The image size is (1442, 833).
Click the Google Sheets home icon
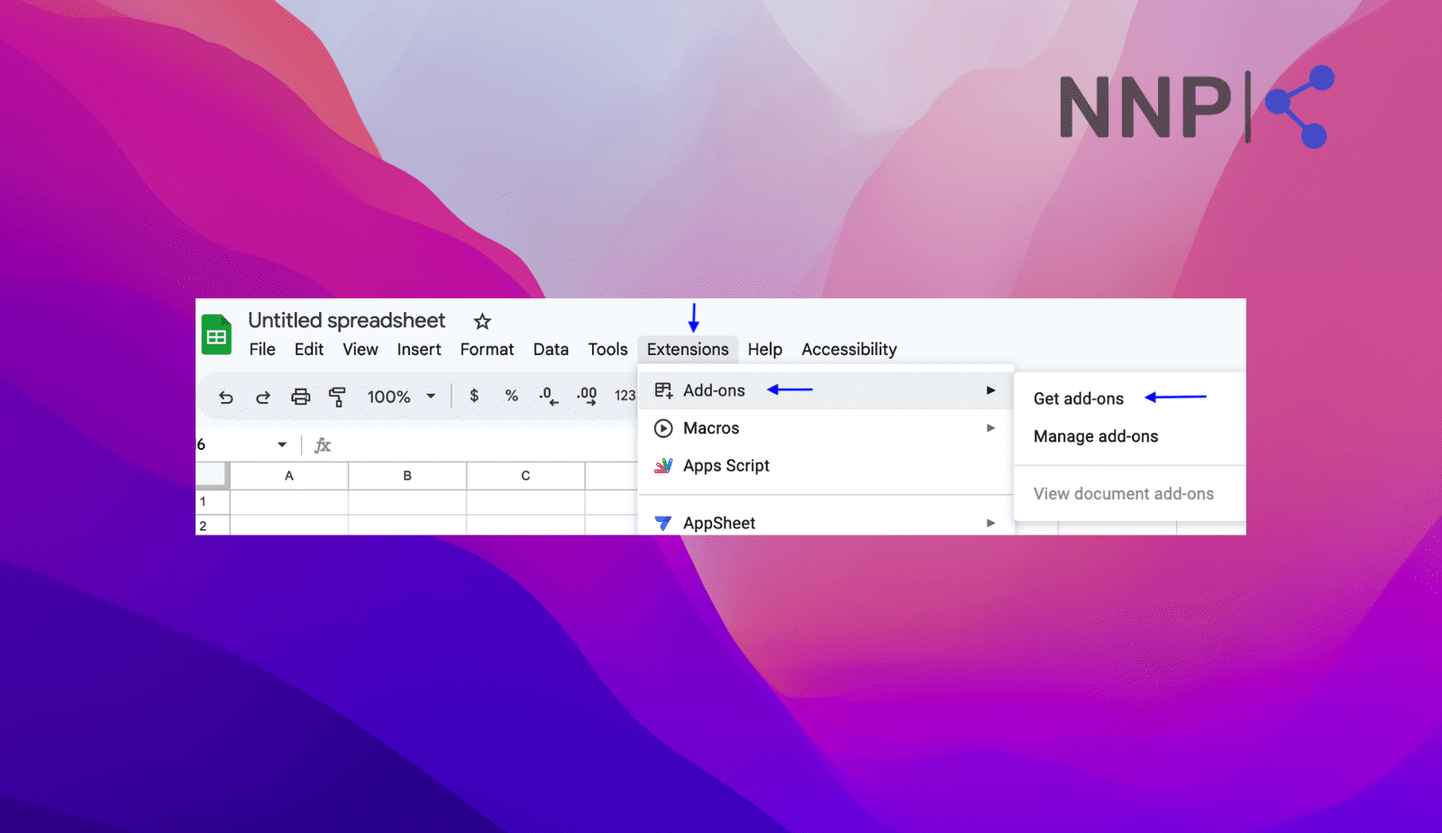tap(216, 334)
